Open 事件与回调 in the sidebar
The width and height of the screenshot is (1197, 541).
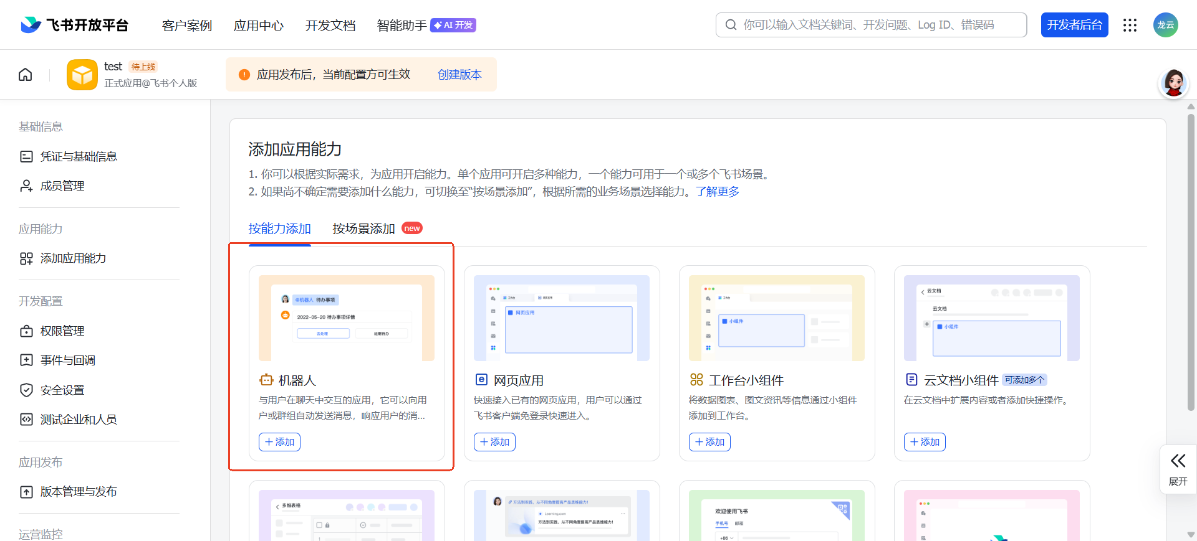pos(67,360)
